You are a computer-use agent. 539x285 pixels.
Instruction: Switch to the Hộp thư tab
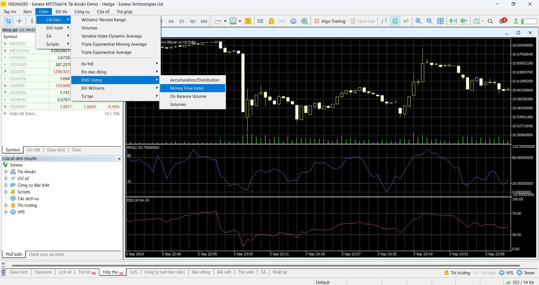point(113,272)
